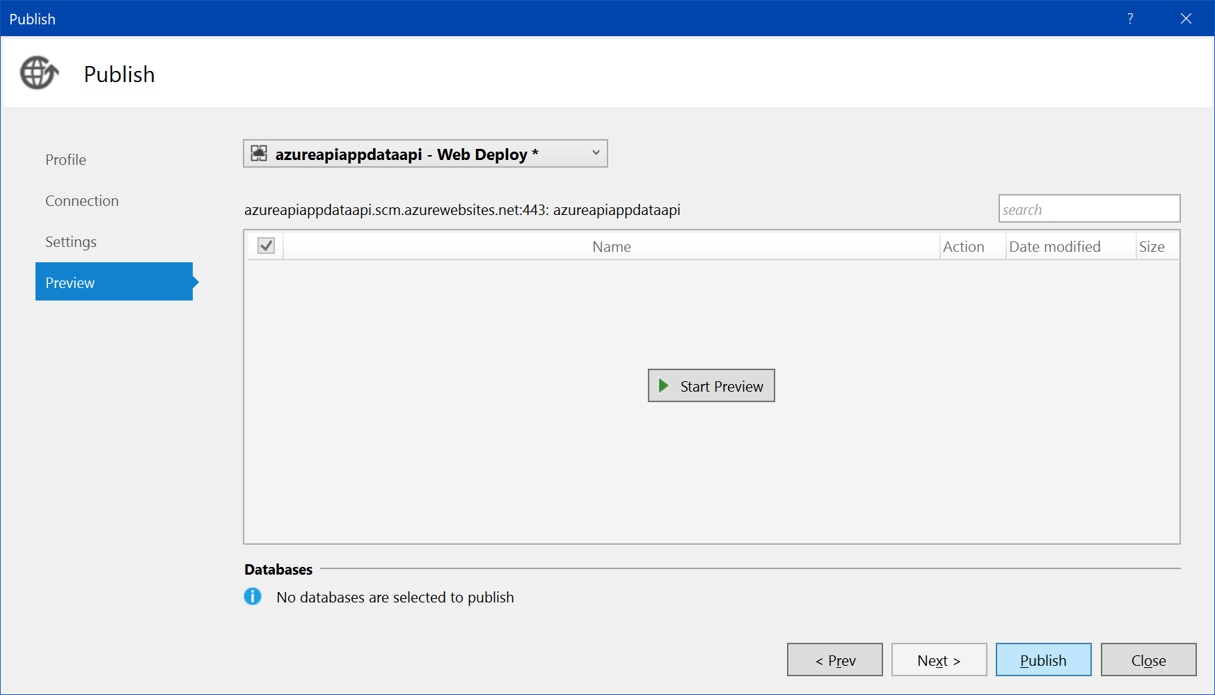Click the Next button

click(x=939, y=660)
